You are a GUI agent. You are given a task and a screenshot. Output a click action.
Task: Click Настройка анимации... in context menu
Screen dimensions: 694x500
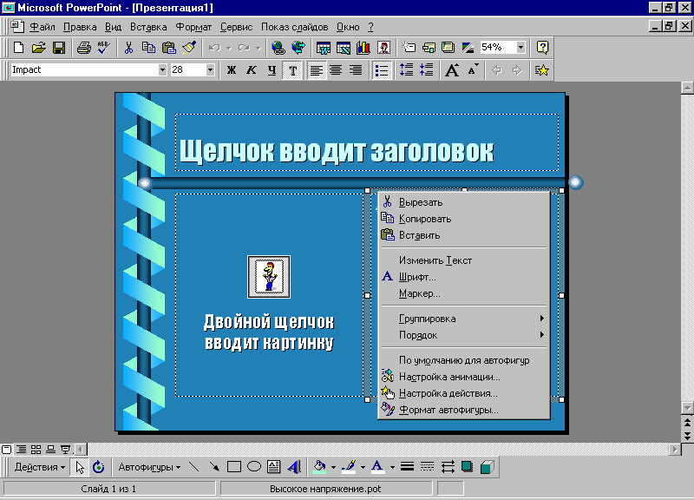coord(449,377)
